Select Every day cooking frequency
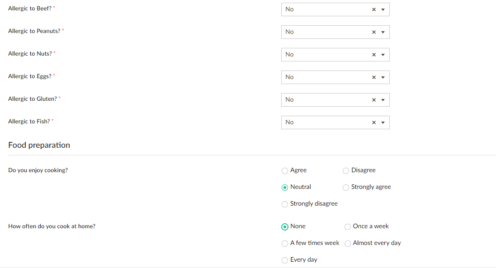 coord(285,260)
